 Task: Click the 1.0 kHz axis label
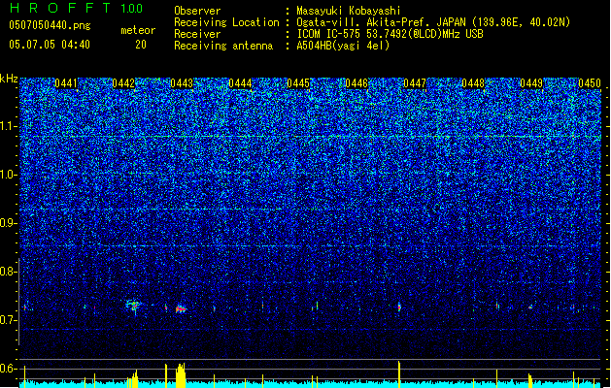(9, 175)
